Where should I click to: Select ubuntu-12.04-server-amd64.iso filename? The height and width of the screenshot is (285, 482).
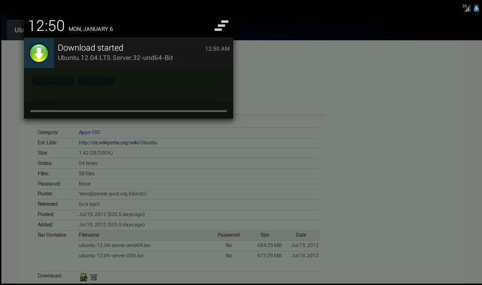point(114,245)
